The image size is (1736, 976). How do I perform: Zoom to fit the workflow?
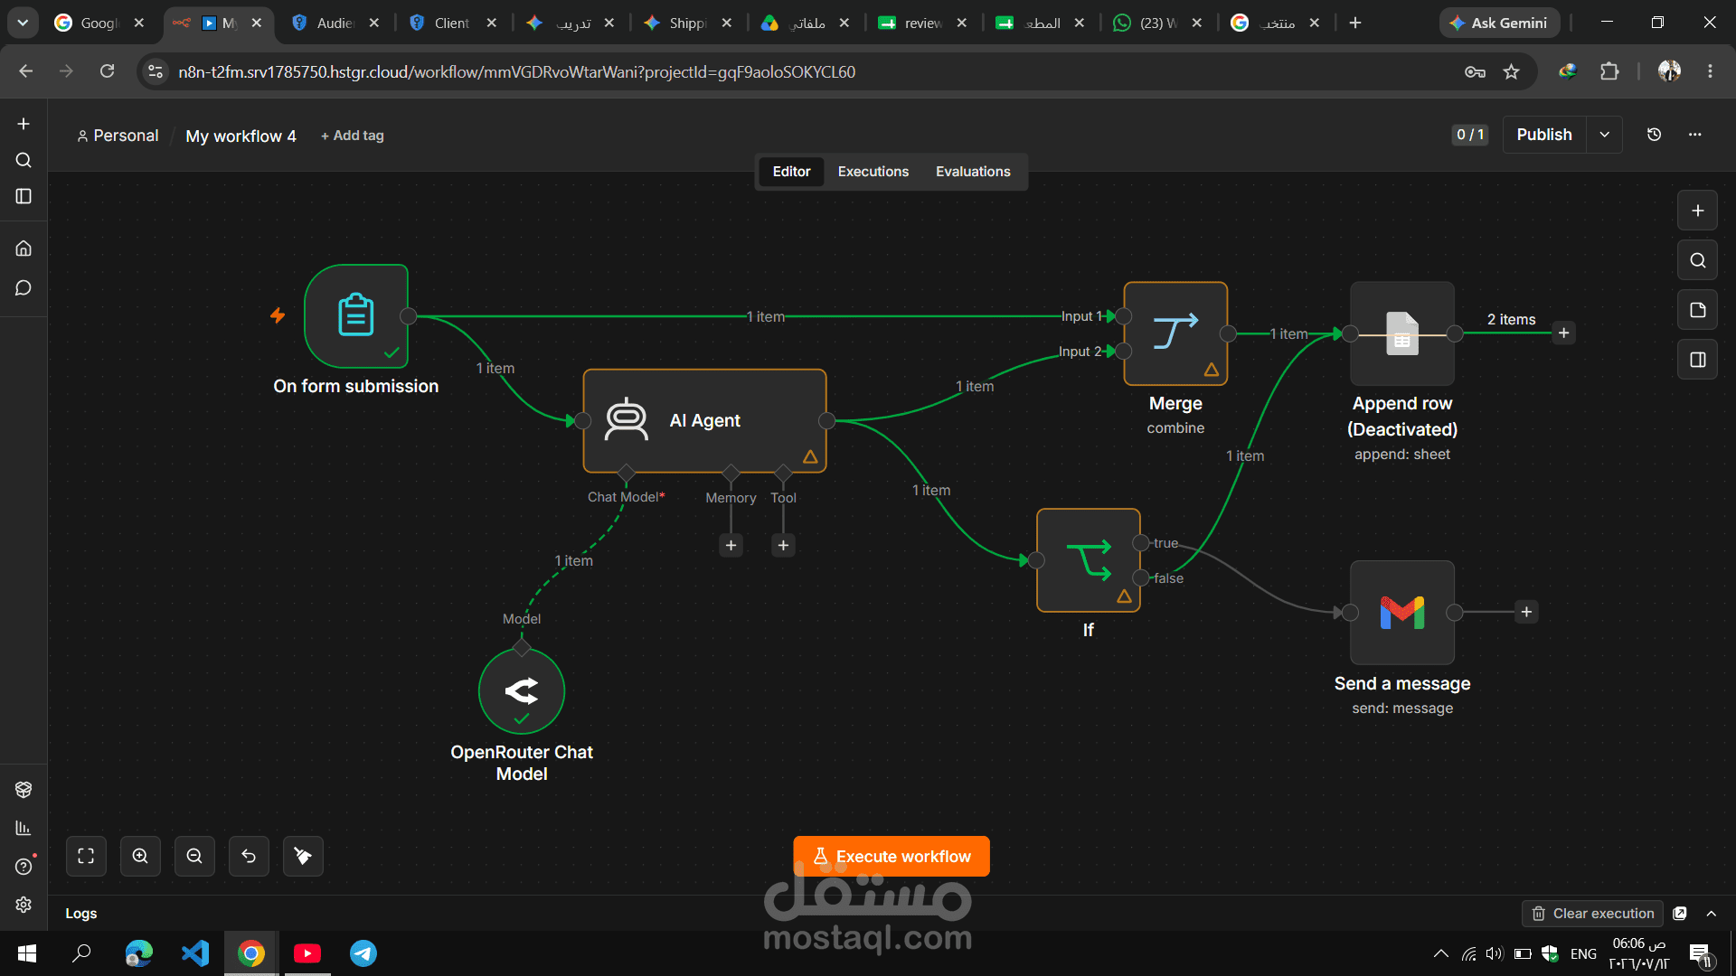tap(86, 856)
